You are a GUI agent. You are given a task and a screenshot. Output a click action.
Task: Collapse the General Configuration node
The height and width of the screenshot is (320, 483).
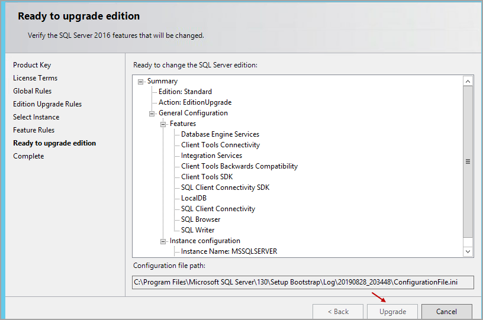(152, 114)
